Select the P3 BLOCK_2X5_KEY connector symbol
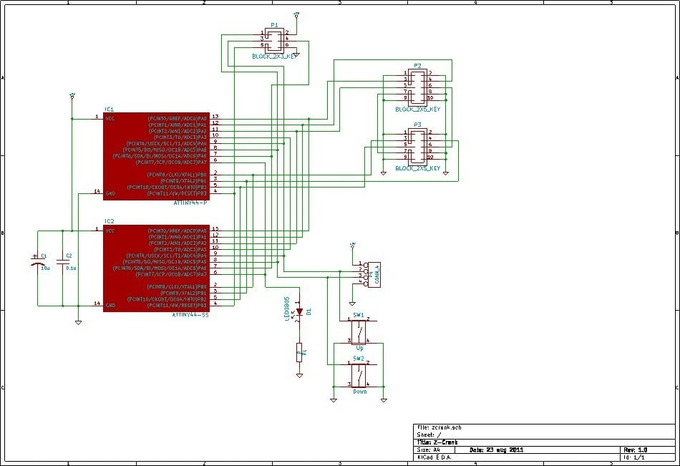The height and width of the screenshot is (466, 680). point(417,145)
